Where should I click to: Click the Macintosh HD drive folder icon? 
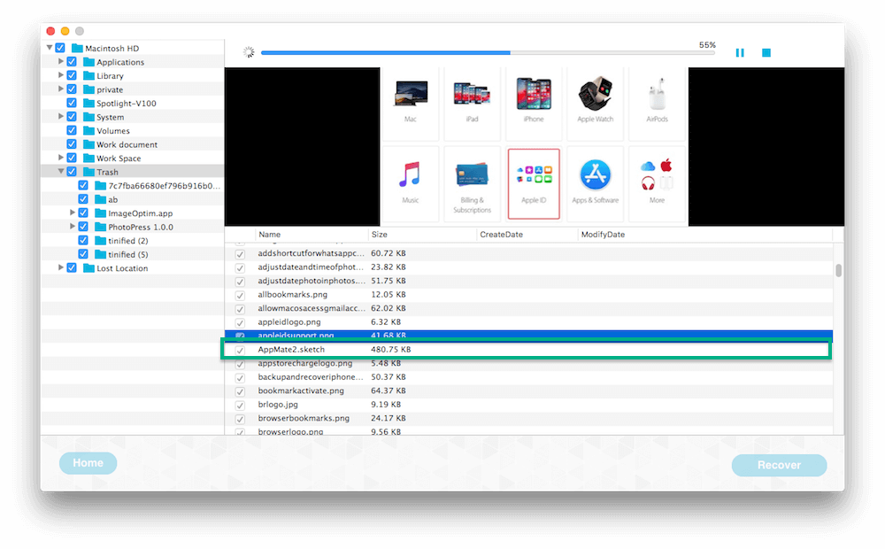click(x=77, y=48)
